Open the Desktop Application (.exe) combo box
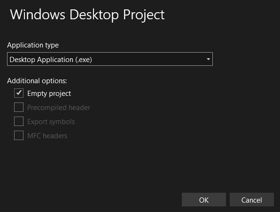 (110, 59)
